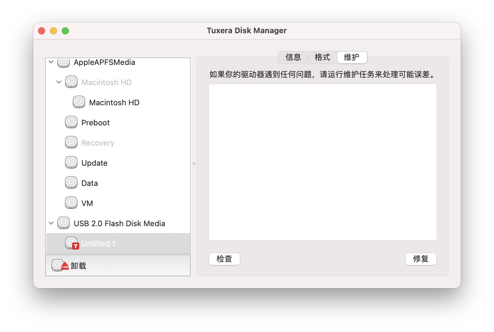Minimize the window with the yellow button
This screenshot has width=494, height=332.
[53, 31]
